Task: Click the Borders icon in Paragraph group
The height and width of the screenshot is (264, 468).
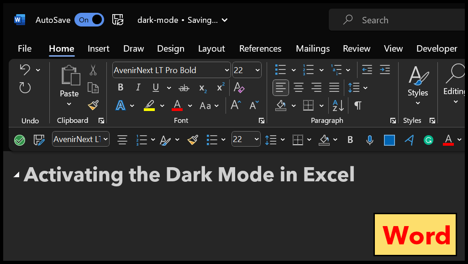Action: coord(308,105)
